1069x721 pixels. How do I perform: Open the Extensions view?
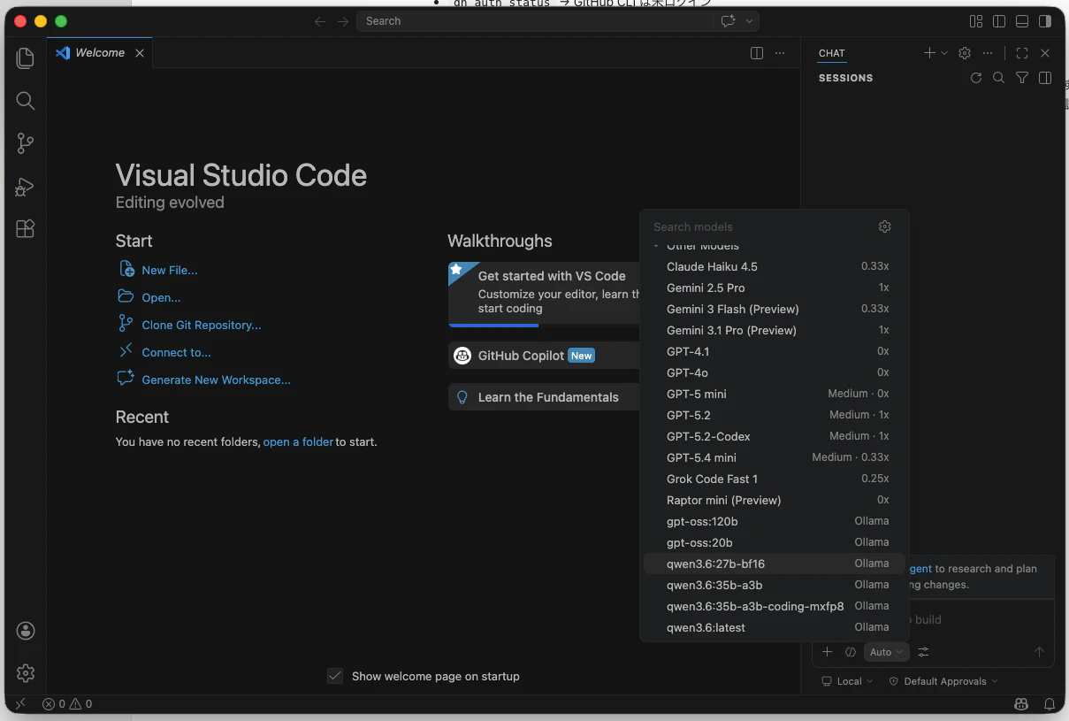tap(26, 228)
